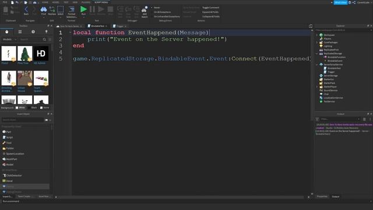Insert a ClickDetector object
Image resolution: width=373 pixels, height=210 pixels.
[x=12, y=176]
